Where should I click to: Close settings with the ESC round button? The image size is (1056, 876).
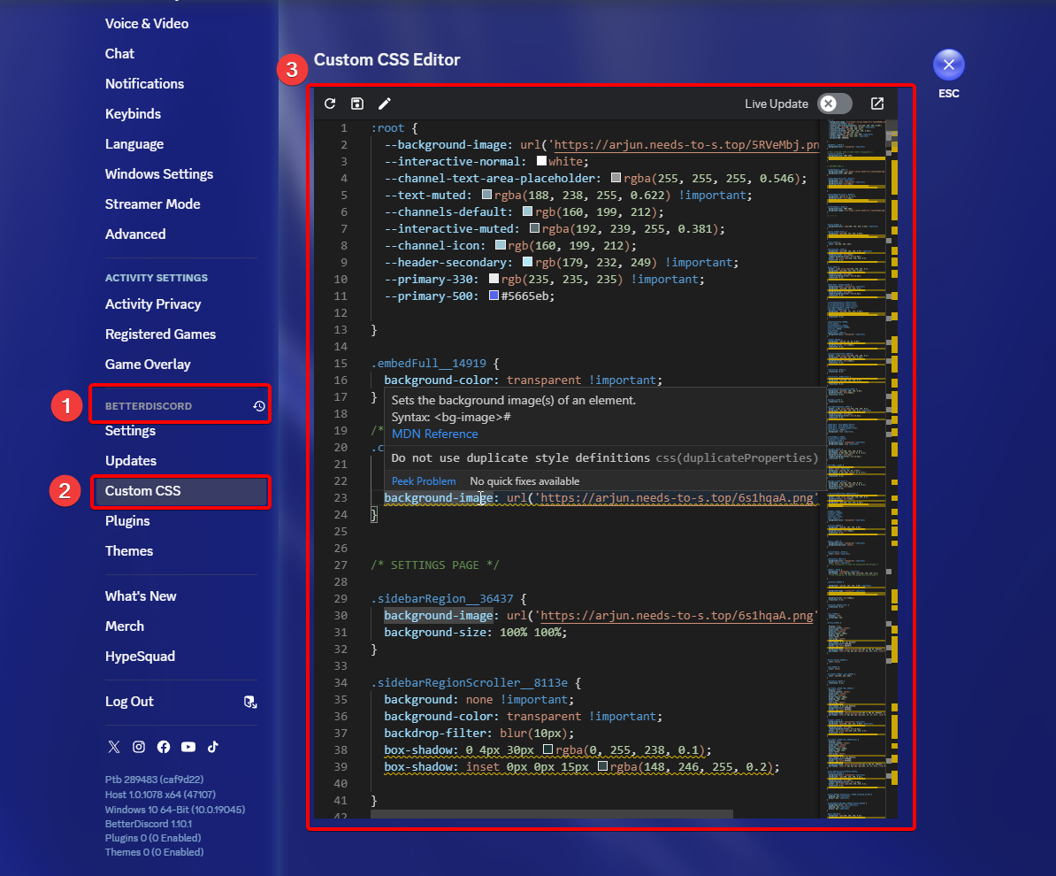tap(948, 65)
